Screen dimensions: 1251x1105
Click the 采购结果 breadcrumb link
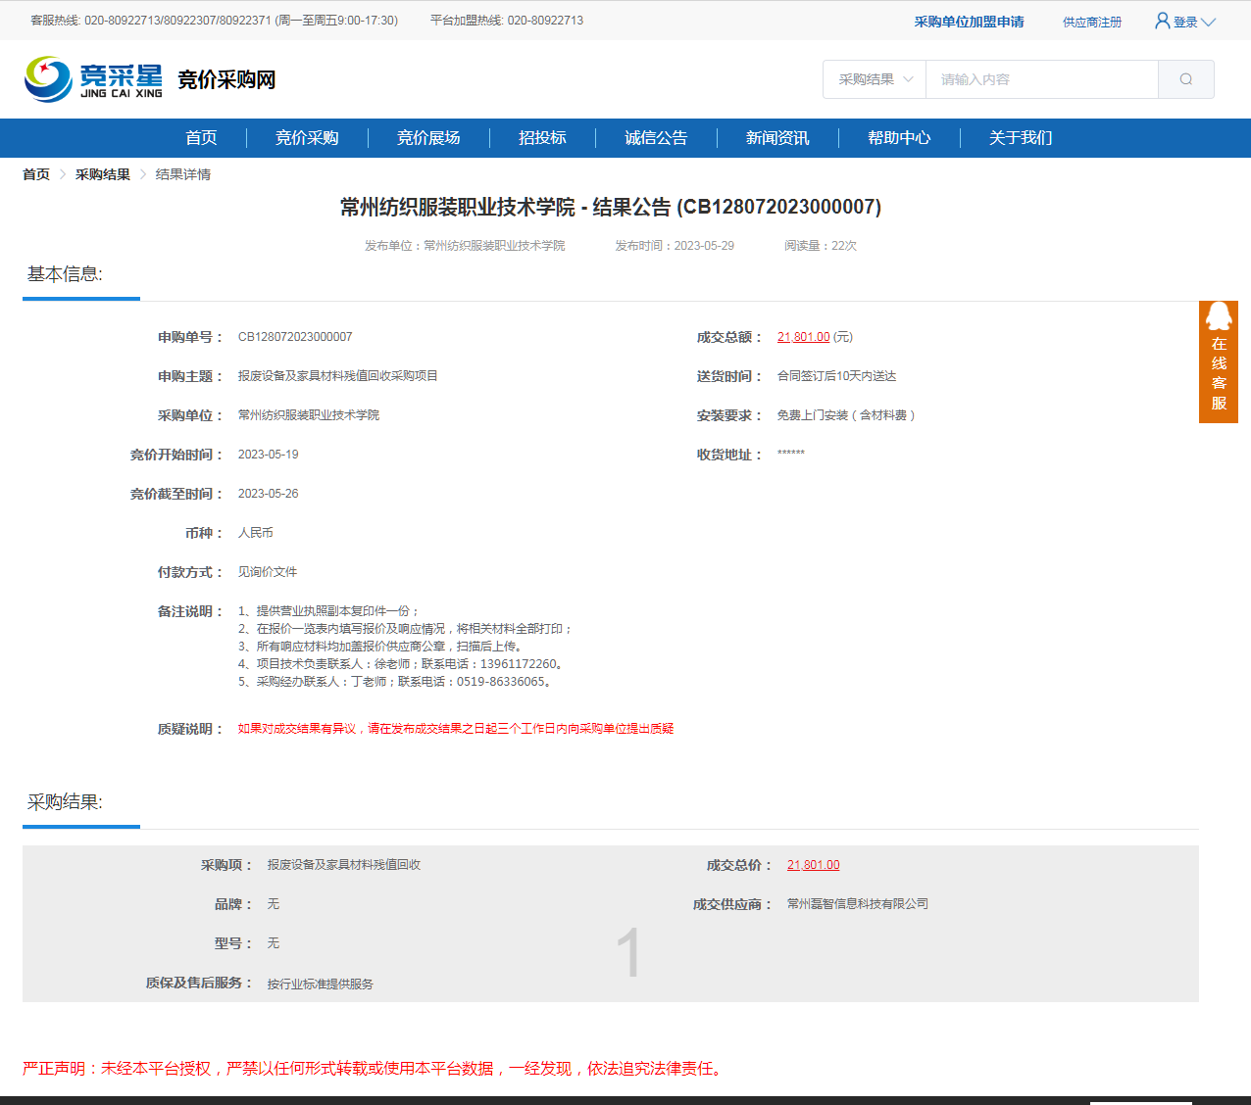tap(103, 174)
